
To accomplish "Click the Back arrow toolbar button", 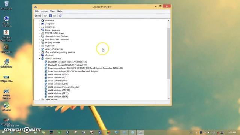I will click(x=36, y=16).
